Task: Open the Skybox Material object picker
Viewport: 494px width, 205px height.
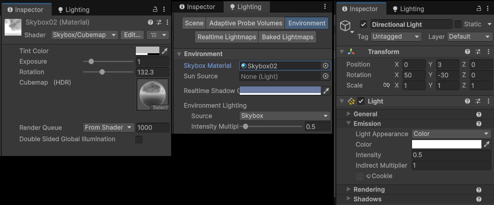Action: [325, 66]
